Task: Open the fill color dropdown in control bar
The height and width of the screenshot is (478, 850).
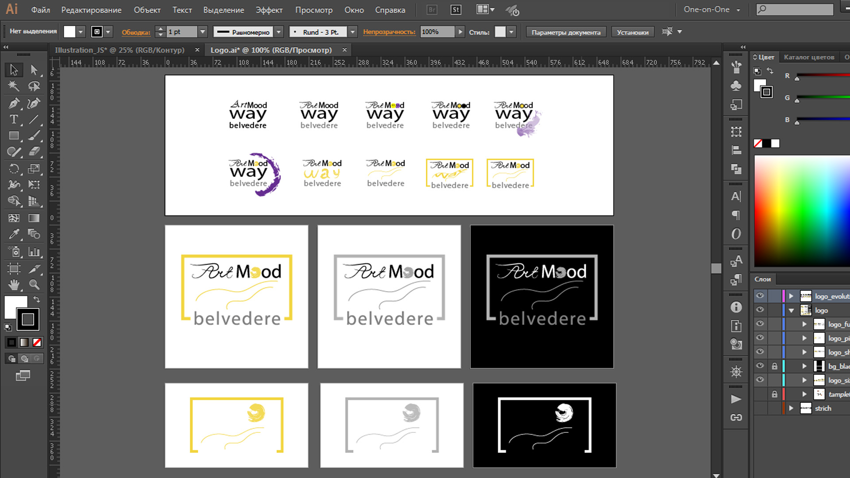Action: point(81,32)
